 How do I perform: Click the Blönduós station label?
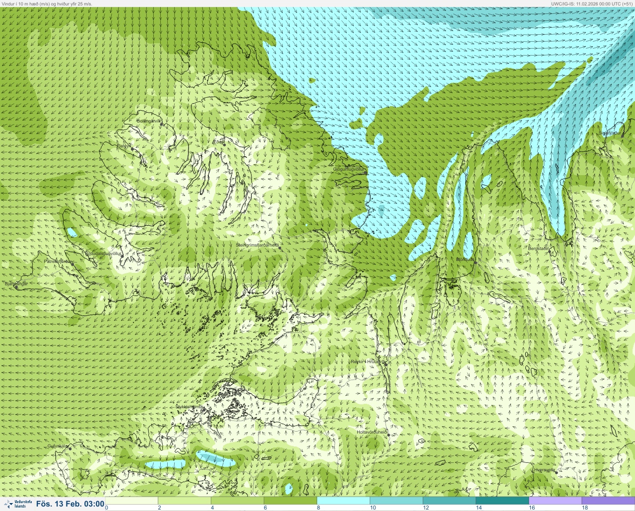(x=465, y=259)
